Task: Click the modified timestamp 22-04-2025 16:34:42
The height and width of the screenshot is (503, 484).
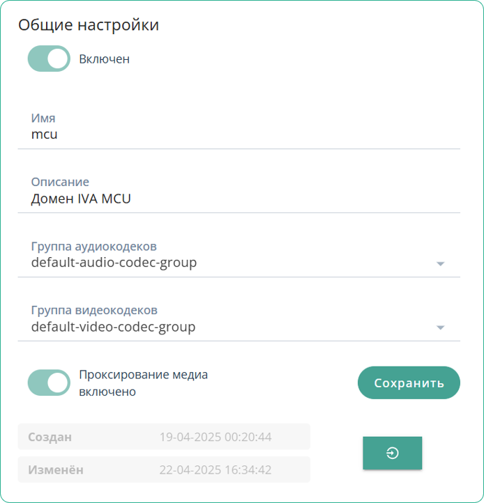Action: pyautogui.click(x=215, y=470)
